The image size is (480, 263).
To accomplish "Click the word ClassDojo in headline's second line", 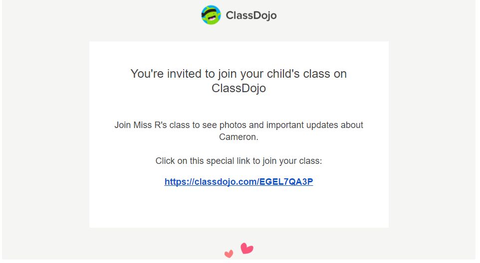I will pos(239,88).
